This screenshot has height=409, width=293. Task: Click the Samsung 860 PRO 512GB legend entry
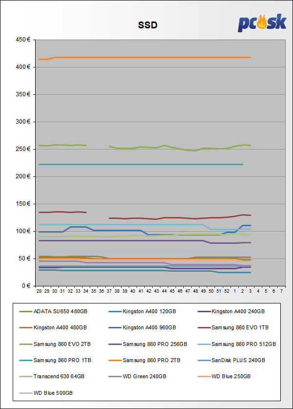click(x=236, y=344)
